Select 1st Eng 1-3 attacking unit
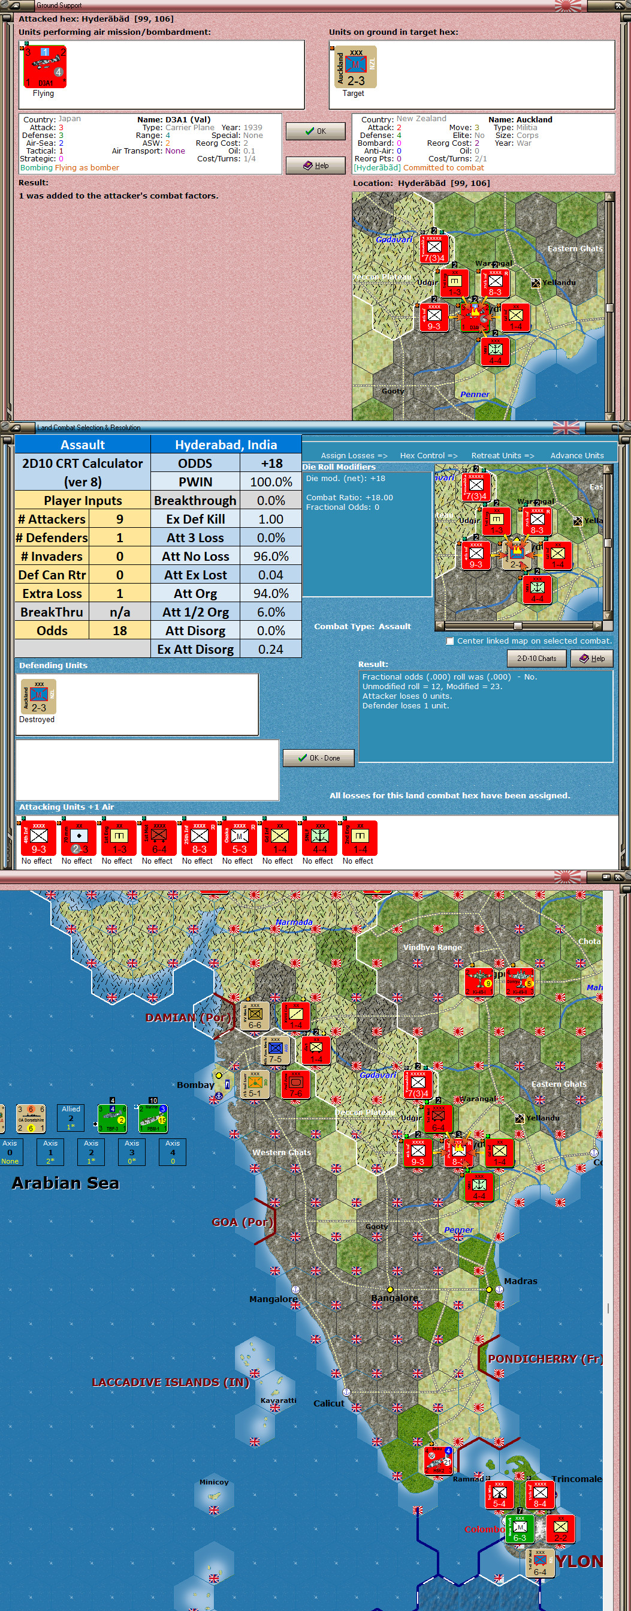The image size is (631, 1611). (x=119, y=838)
